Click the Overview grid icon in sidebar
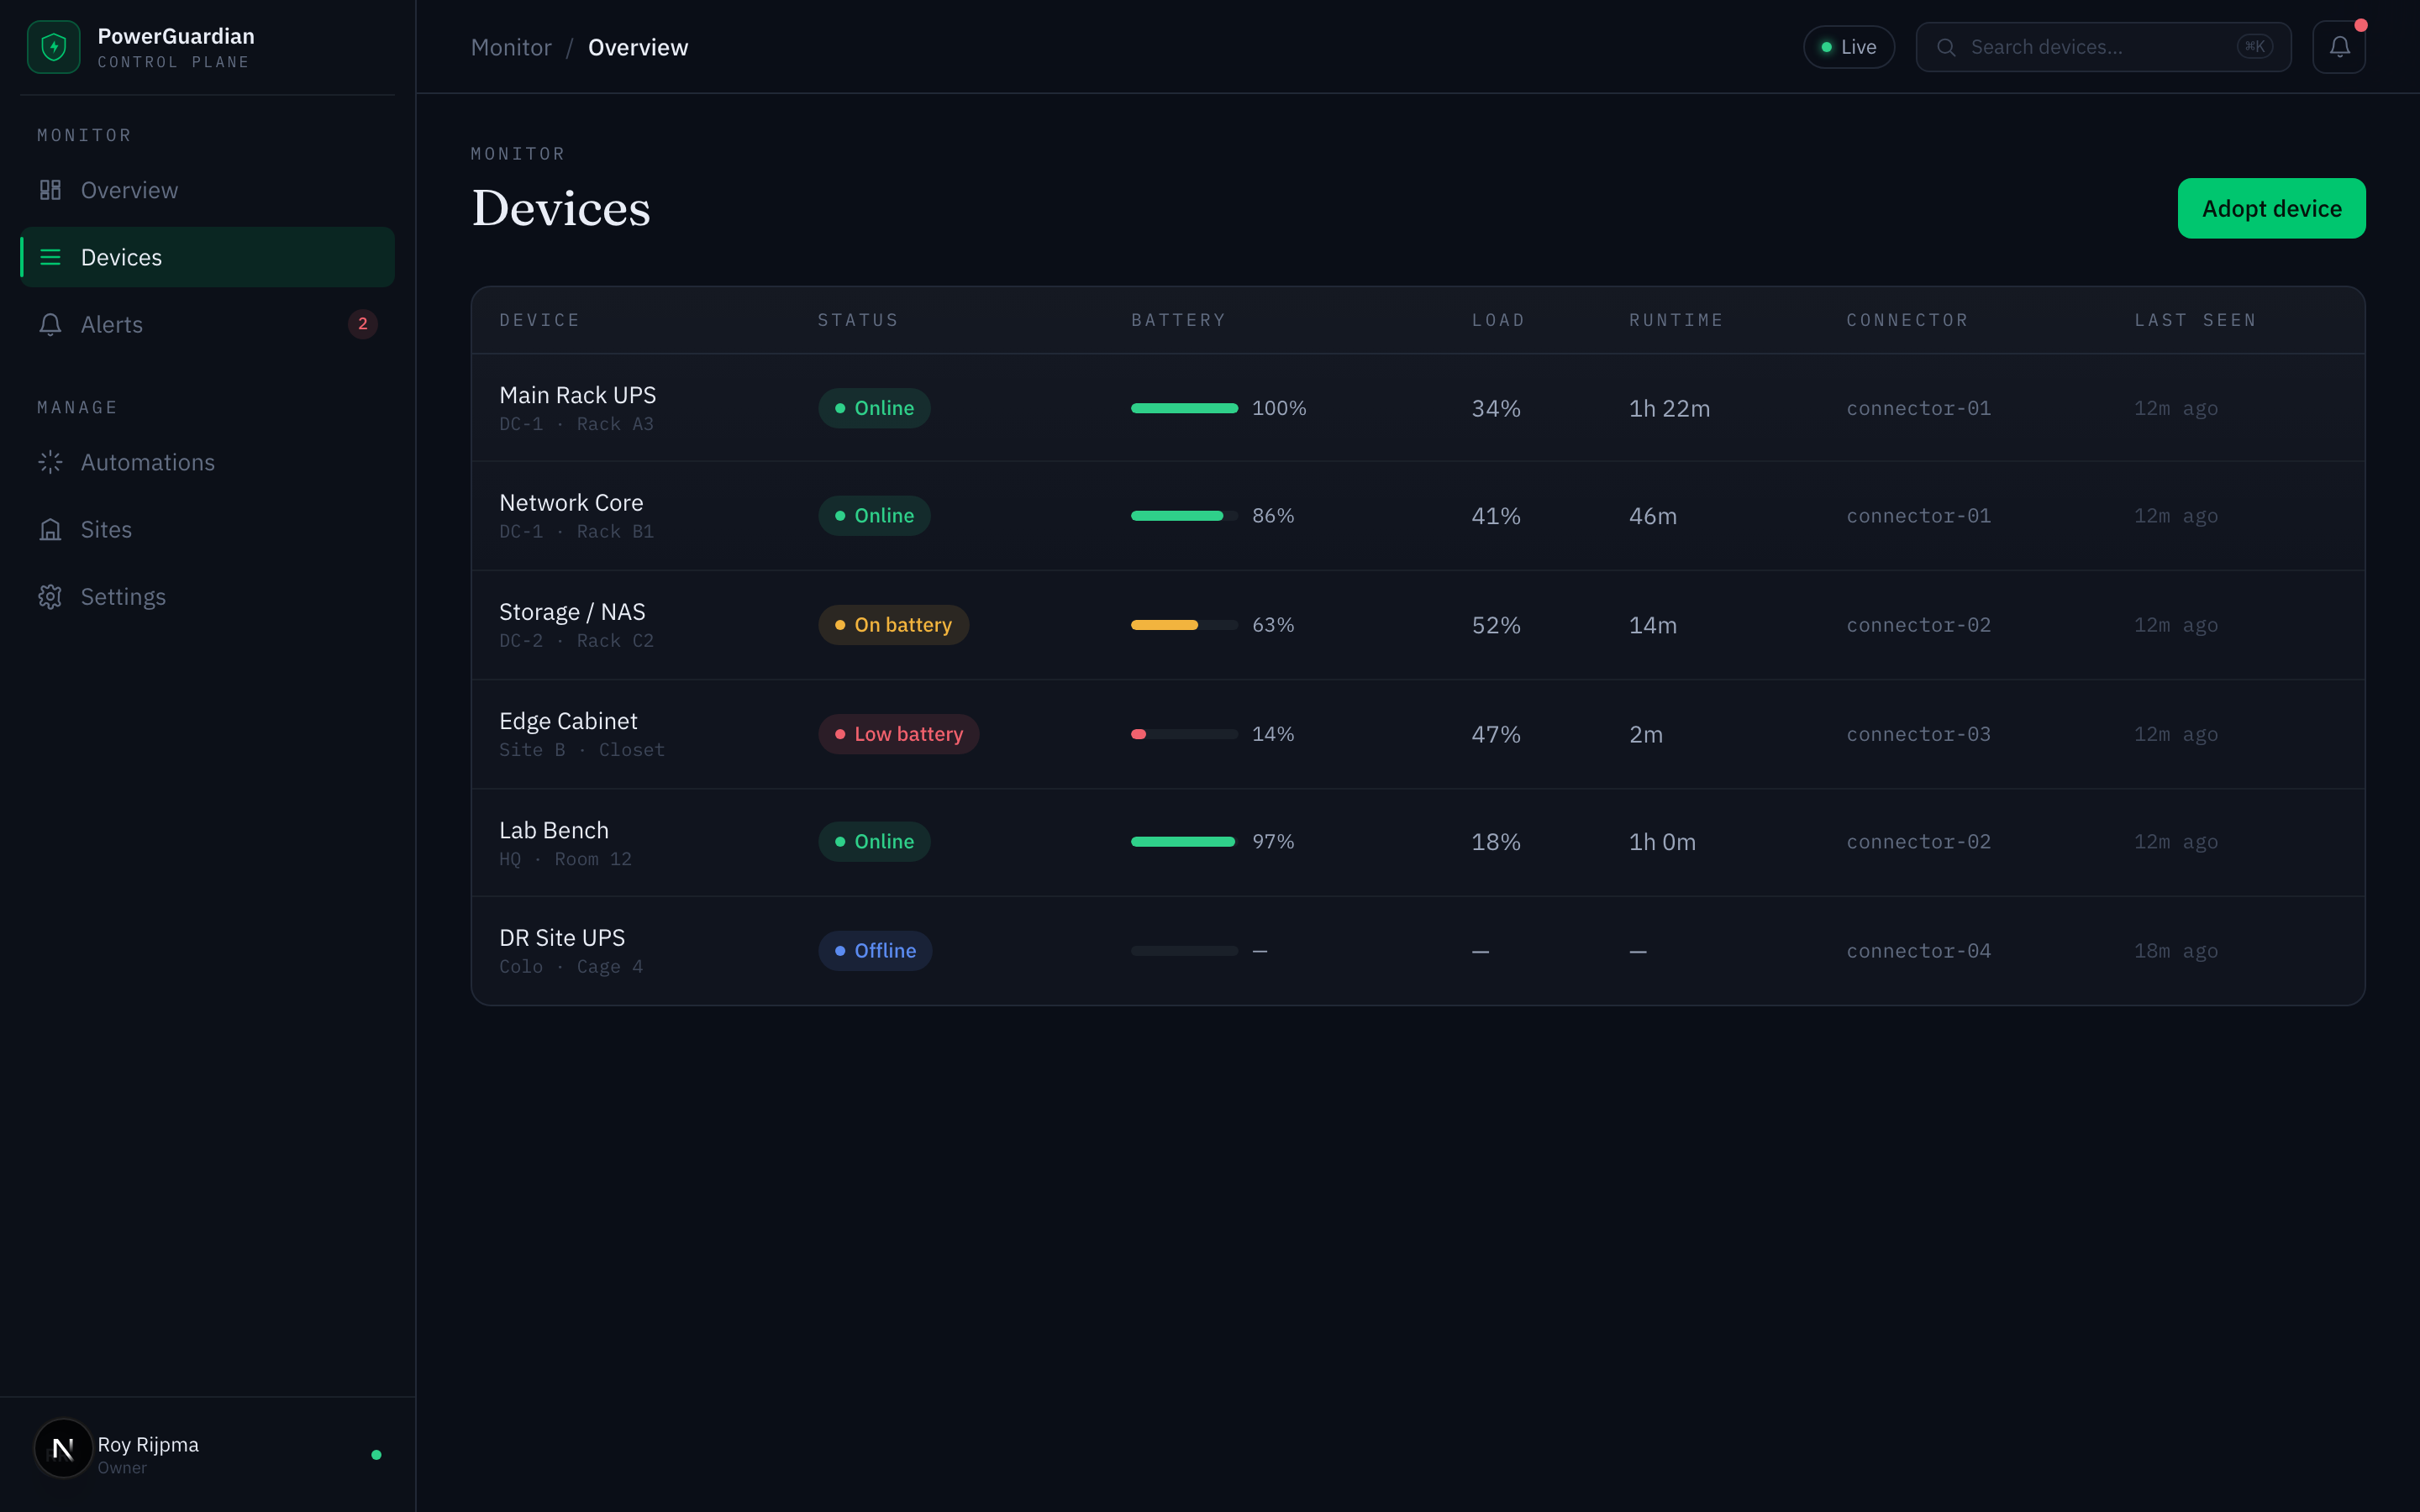 50,190
